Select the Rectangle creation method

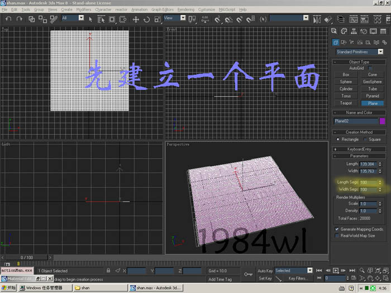(338, 140)
